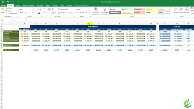Image resolution: width=194 pixels, height=109 pixels.
Task: Toggle bottom vertical alignment
Action: click(x=49, y=9)
